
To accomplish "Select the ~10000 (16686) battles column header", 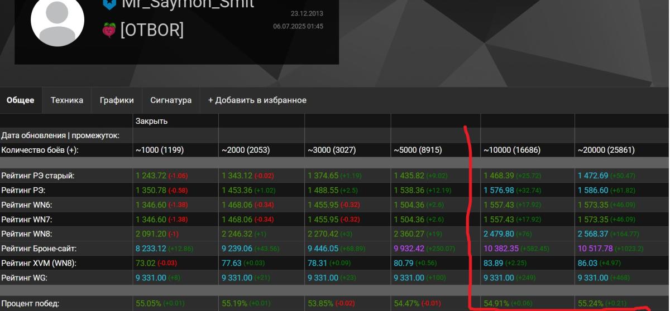I will pos(512,150).
